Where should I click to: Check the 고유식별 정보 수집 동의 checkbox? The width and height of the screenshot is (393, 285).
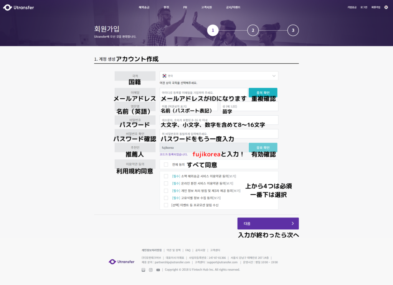click(x=166, y=198)
